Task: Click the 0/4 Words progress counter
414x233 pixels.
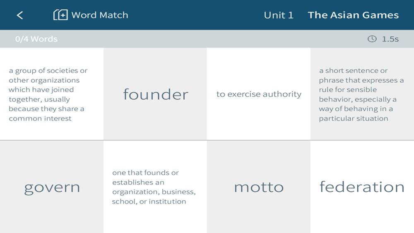Action: click(36, 39)
